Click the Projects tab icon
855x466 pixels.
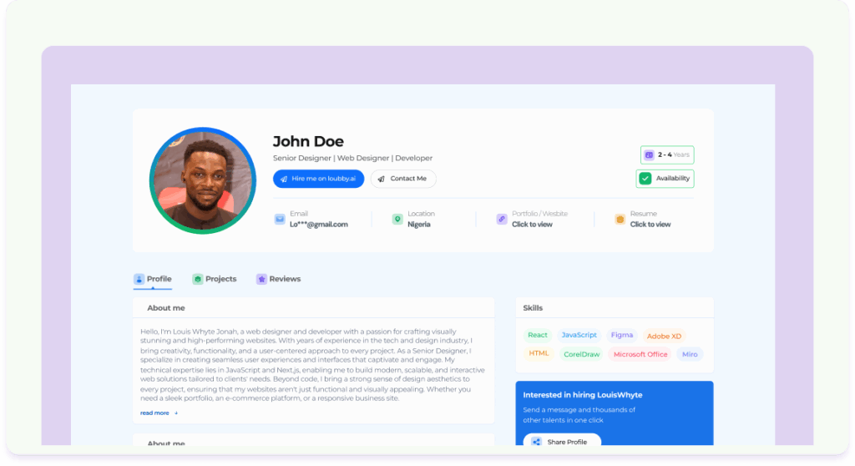click(x=198, y=279)
